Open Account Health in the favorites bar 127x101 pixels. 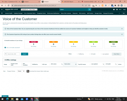click(9, 13)
